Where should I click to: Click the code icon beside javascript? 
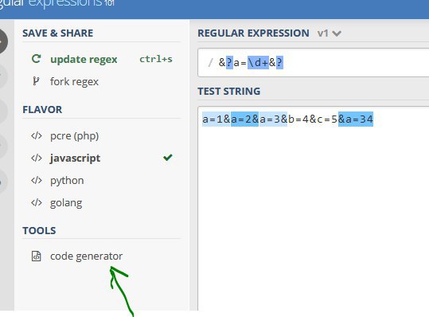pyautogui.click(x=37, y=158)
